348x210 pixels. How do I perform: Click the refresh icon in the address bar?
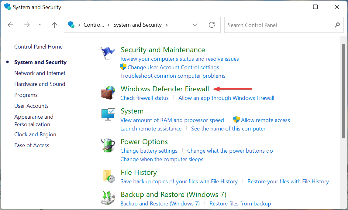(x=212, y=25)
